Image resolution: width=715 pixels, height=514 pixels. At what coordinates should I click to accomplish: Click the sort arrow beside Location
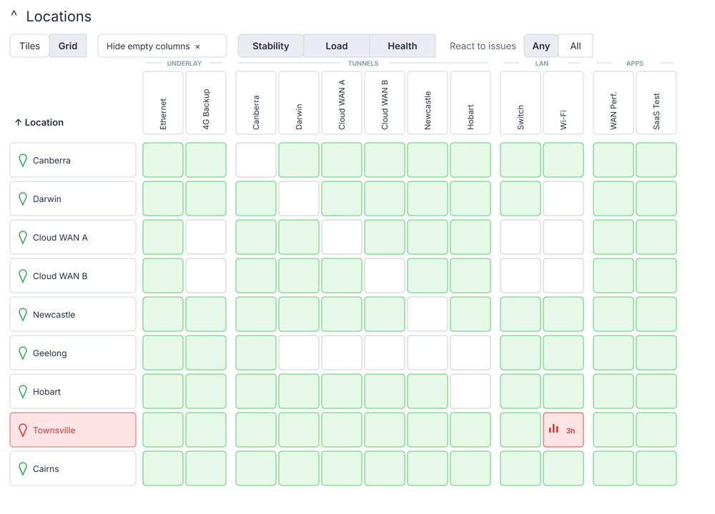point(19,123)
